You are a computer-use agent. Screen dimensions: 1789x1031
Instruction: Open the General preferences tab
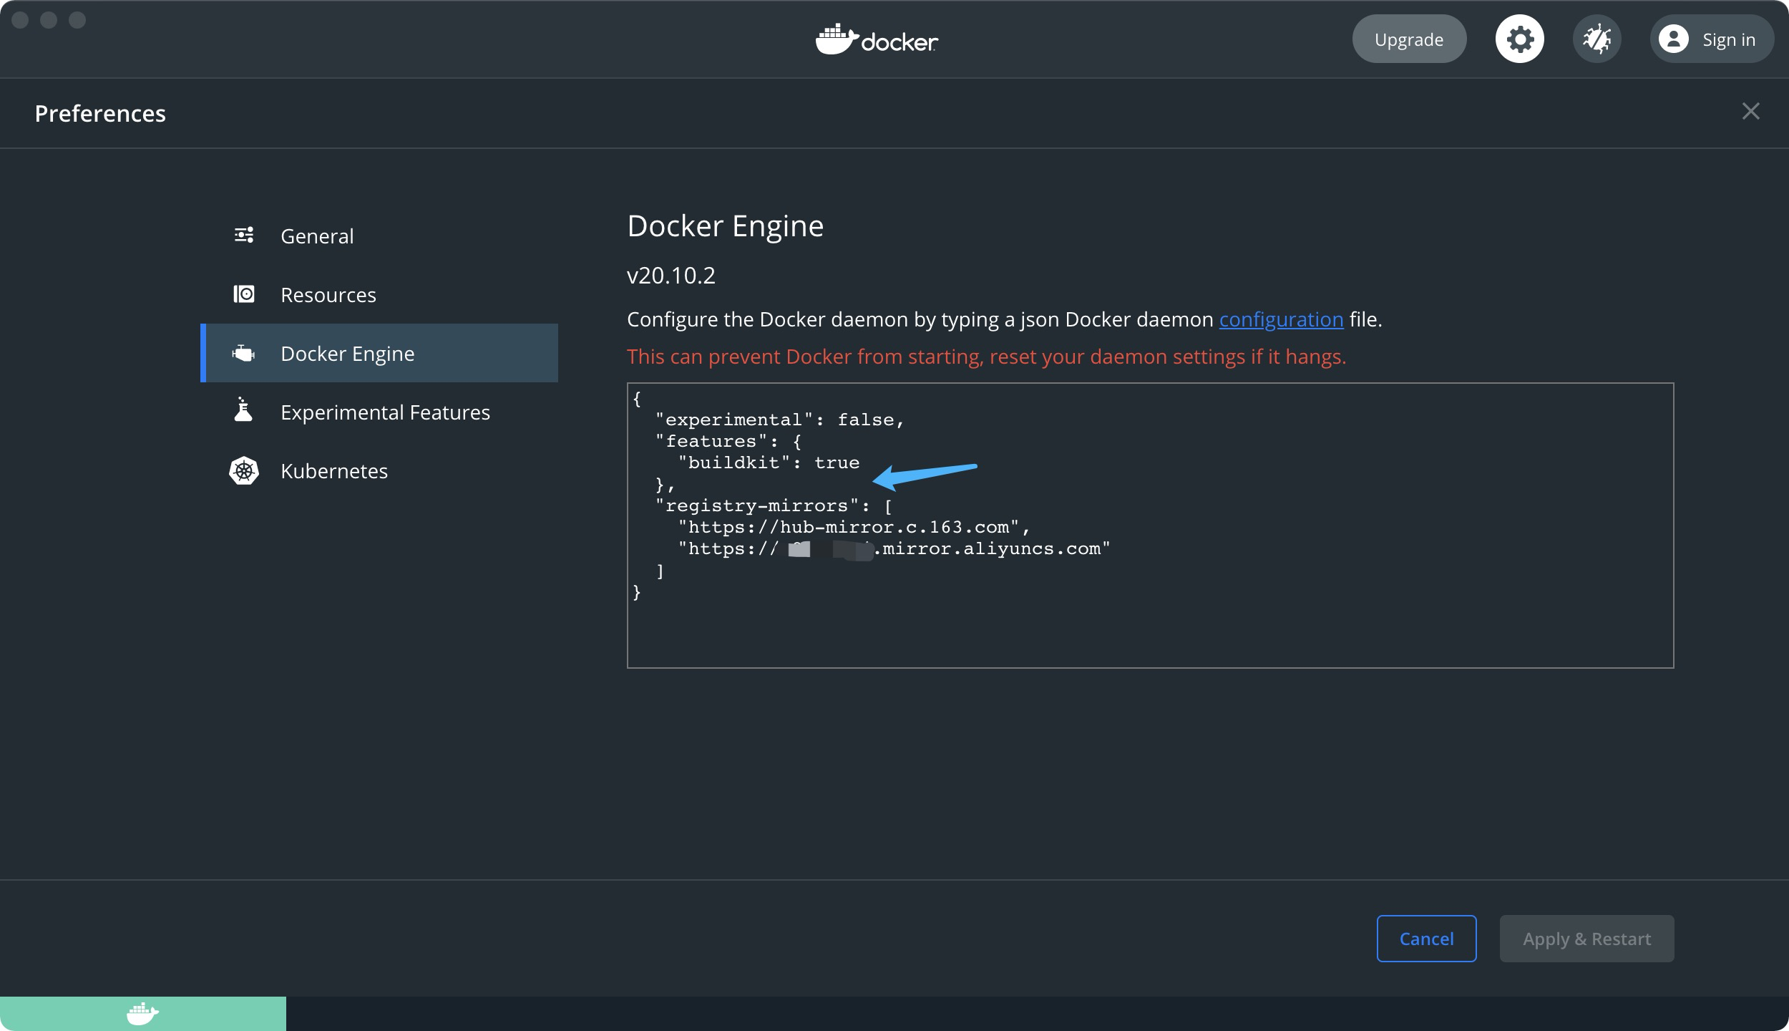point(379,236)
